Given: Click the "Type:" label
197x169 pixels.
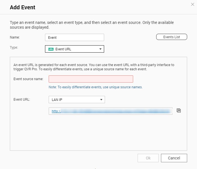Looking at the screenshot, I should [x=14, y=48].
